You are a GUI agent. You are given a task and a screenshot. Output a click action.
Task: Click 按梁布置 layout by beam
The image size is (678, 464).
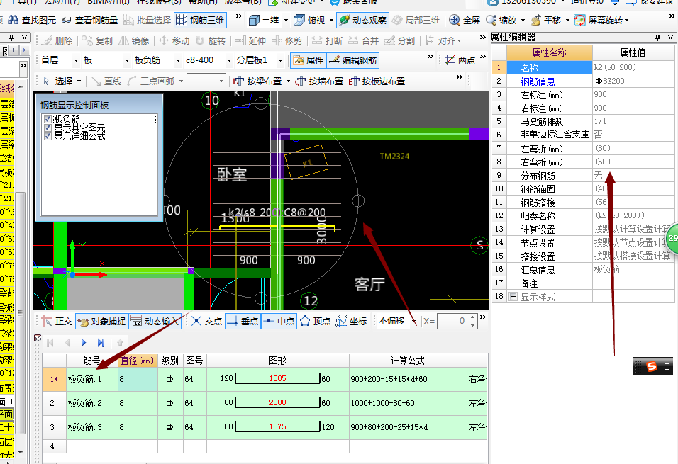[x=257, y=81]
